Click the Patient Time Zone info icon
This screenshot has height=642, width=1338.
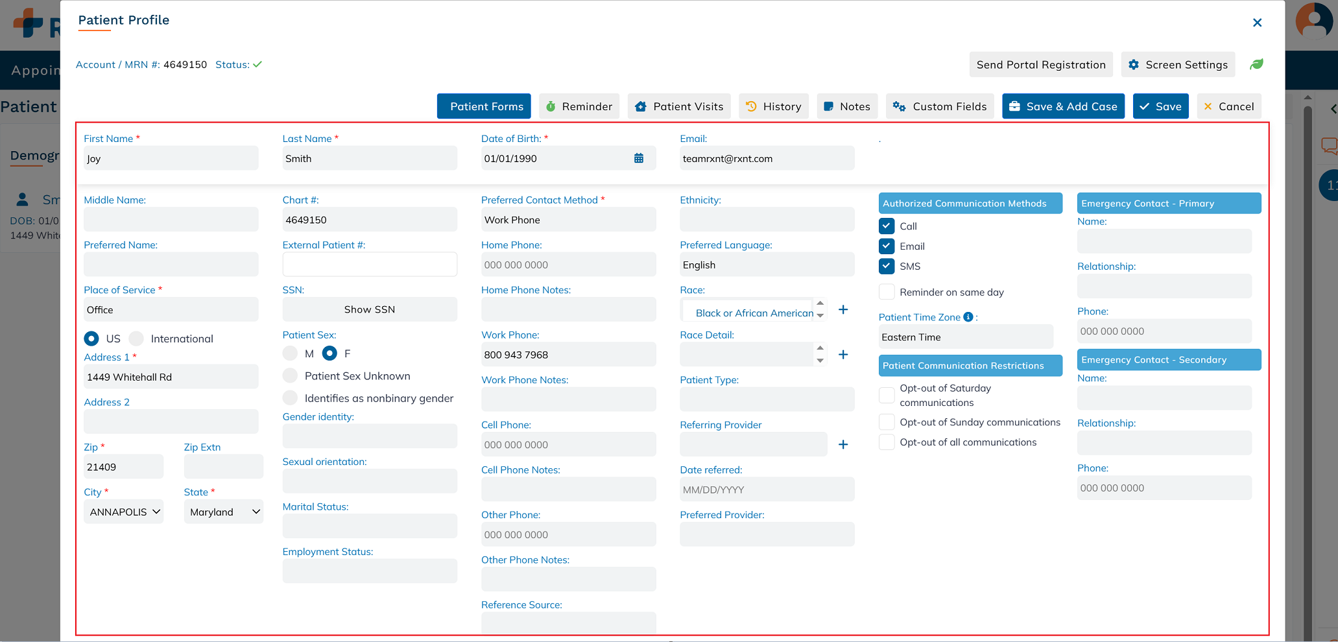click(968, 317)
